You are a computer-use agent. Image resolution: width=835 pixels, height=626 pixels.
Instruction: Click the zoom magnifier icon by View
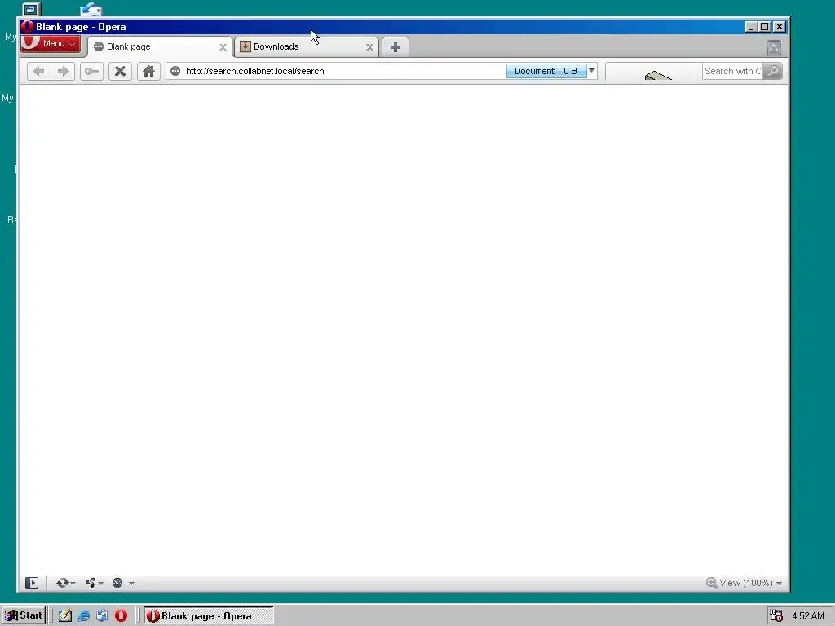click(x=711, y=583)
